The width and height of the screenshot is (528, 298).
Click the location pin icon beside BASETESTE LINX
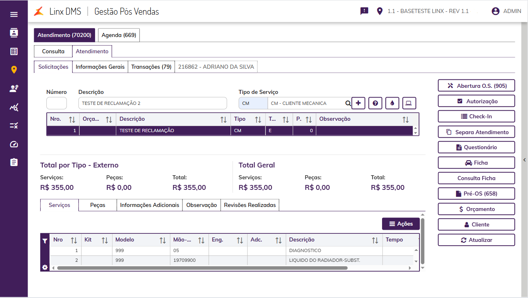pyautogui.click(x=380, y=11)
